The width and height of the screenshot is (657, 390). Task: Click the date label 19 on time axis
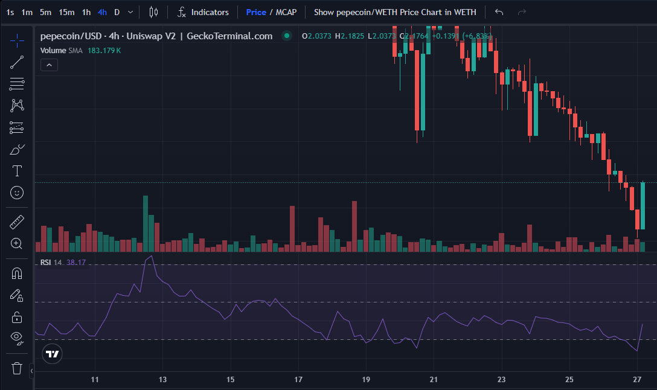pyautogui.click(x=366, y=380)
